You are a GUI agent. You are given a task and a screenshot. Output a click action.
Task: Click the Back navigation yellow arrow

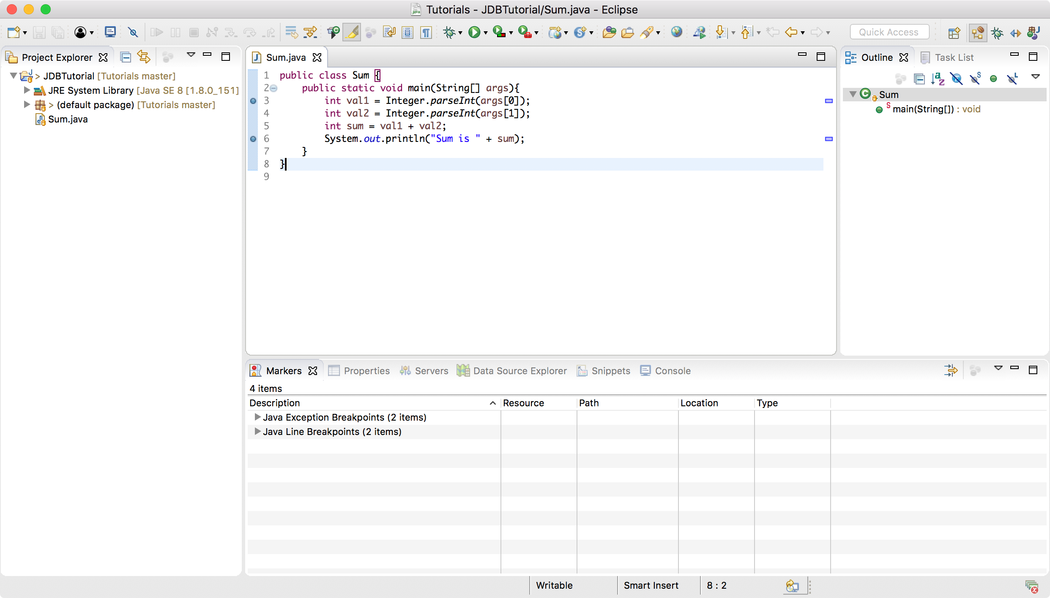(790, 33)
